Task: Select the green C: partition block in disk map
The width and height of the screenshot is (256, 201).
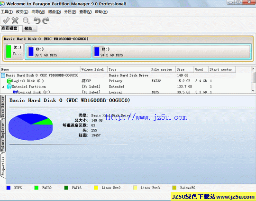Action: pos(14,52)
